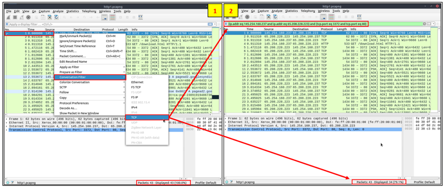Open filter bookmarks in right window

pos(226,24)
